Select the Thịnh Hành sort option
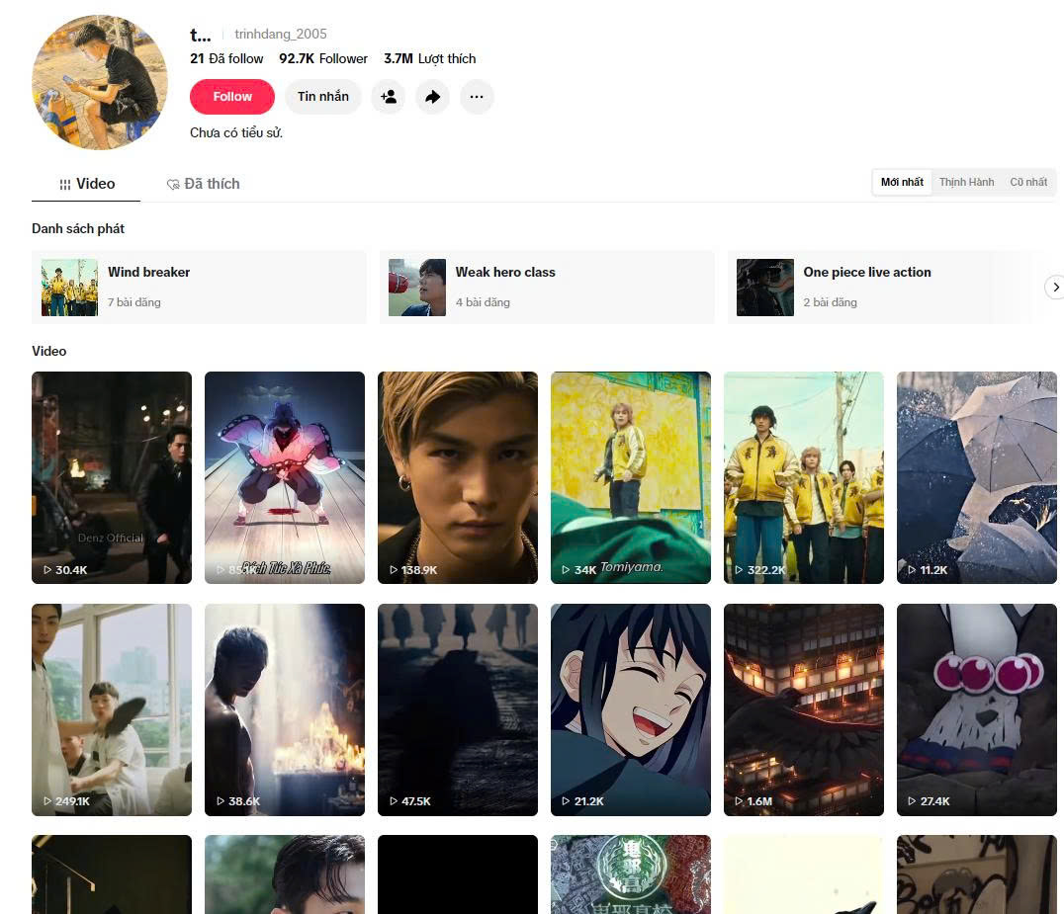 [966, 183]
